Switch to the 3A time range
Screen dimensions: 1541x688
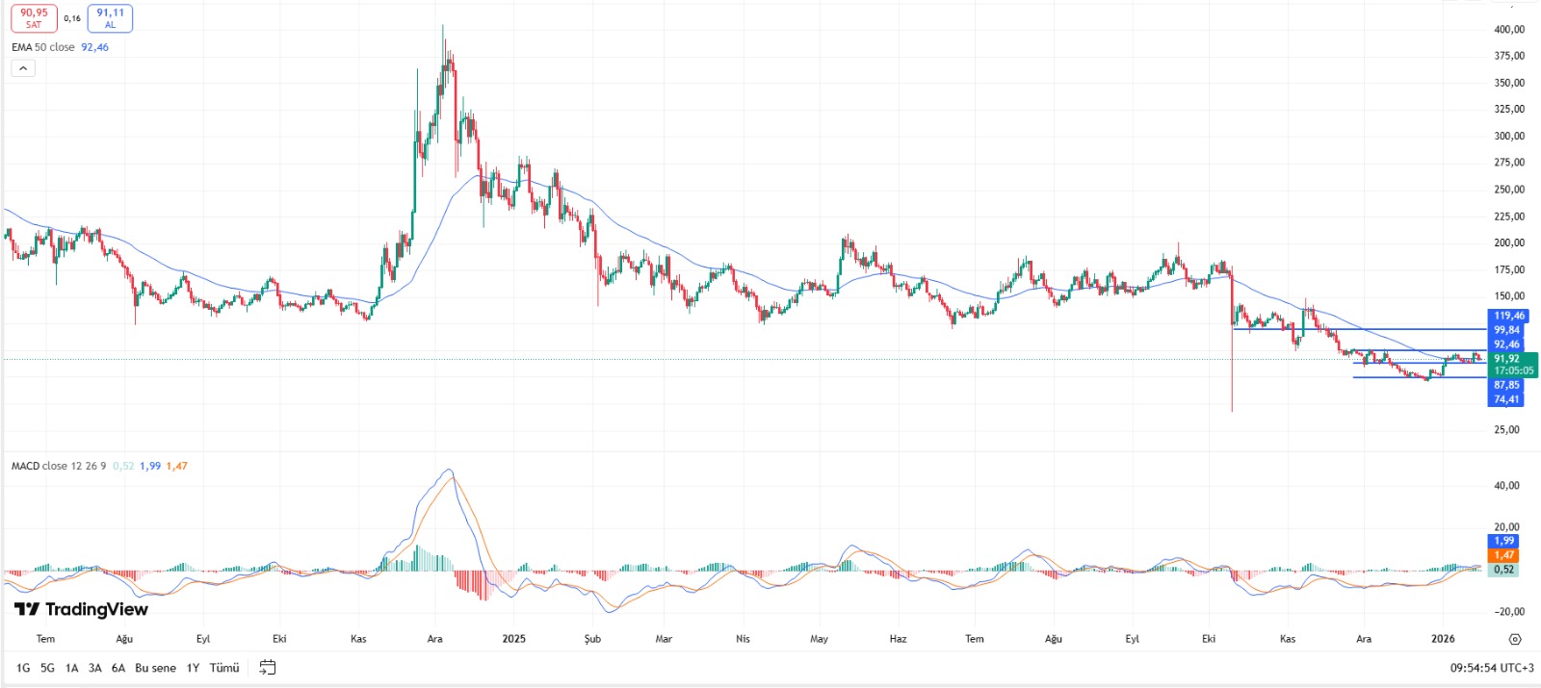pos(94,668)
